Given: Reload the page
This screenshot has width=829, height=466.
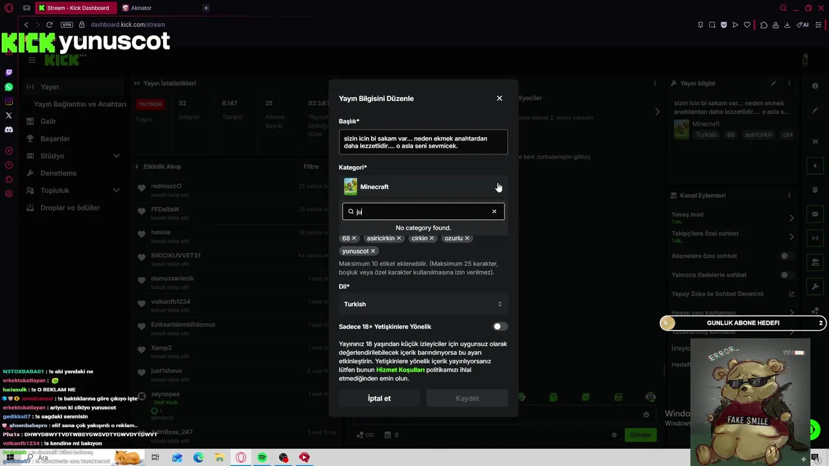Looking at the screenshot, I should click(49, 25).
